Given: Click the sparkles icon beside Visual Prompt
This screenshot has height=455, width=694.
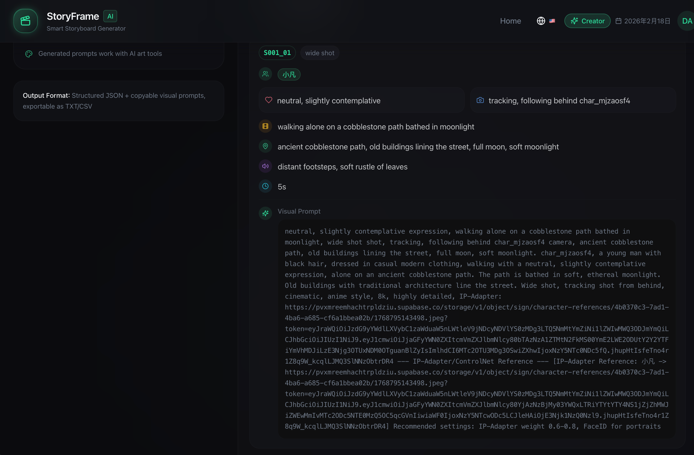Looking at the screenshot, I should click(265, 213).
